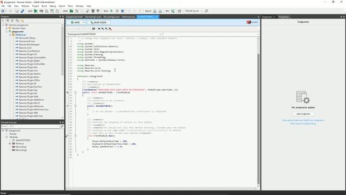The width and height of the screenshot is (346, 195).
Task: Select GetAWSTOKEN in Module browser
Action: tap(23, 140)
